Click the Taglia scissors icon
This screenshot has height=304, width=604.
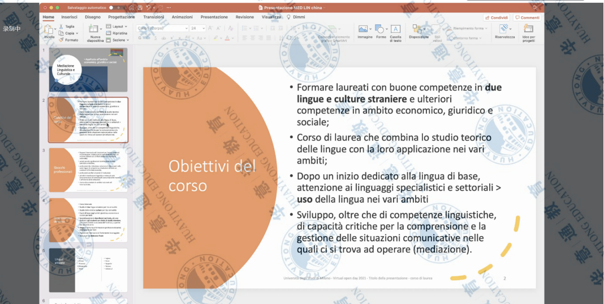(x=61, y=27)
